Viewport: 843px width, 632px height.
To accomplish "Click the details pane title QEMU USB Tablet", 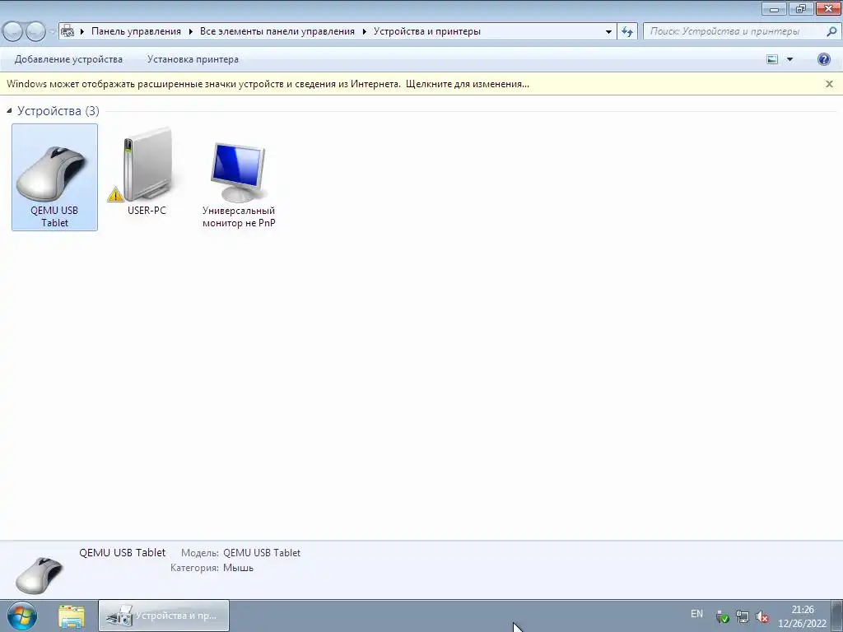I will pyautogui.click(x=122, y=552).
